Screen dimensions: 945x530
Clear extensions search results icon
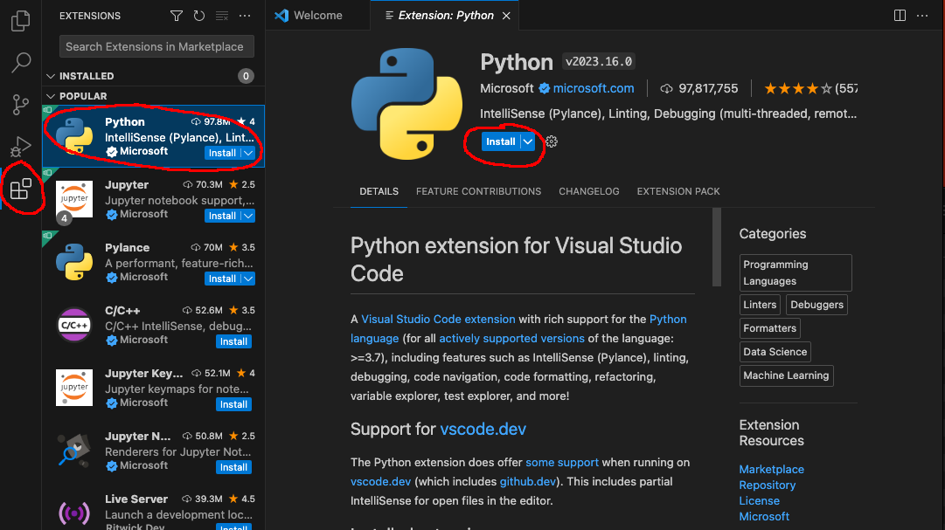pyautogui.click(x=222, y=16)
